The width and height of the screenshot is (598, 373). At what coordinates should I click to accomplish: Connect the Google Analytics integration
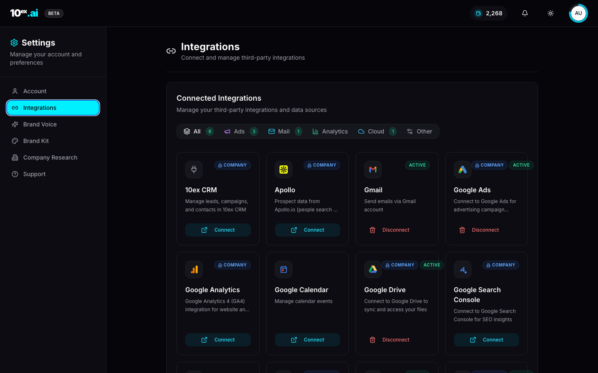coord(218,340)
